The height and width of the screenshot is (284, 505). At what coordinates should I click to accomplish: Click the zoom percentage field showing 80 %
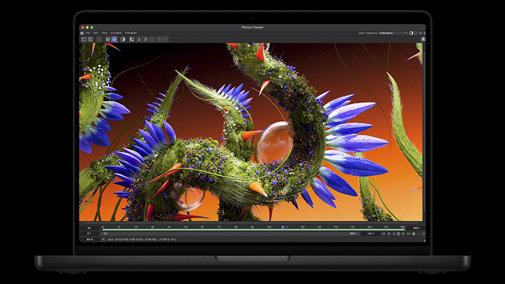click(x=90, y=239)
